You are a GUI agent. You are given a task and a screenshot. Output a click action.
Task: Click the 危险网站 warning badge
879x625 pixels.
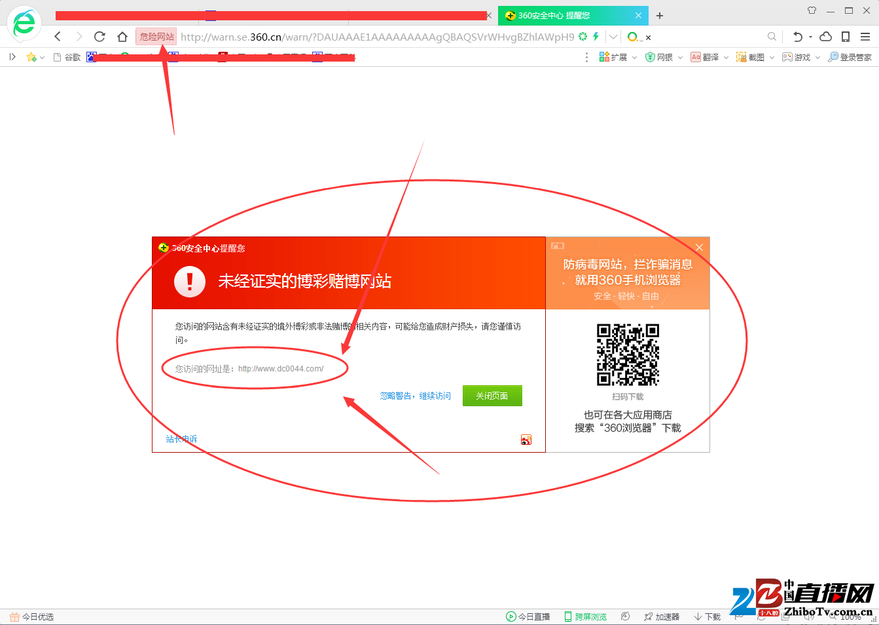pos(156,36)
